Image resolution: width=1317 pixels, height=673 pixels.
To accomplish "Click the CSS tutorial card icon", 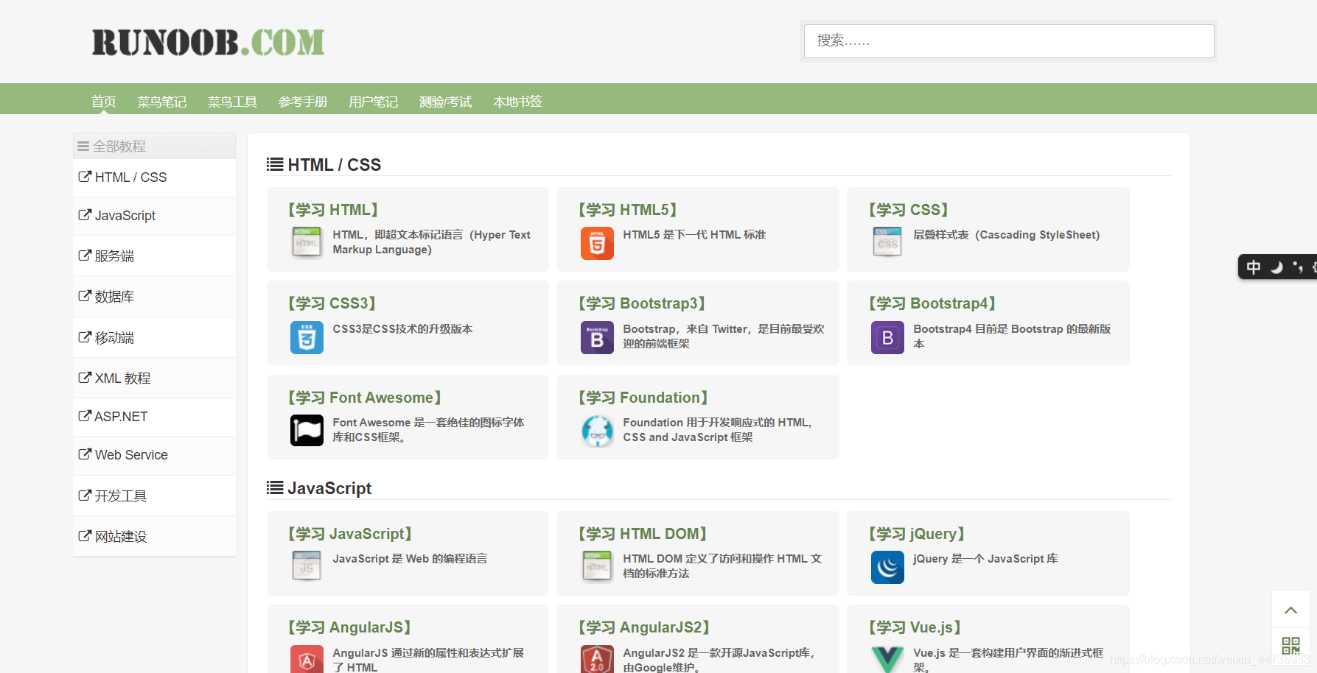I will pos(887,242).
